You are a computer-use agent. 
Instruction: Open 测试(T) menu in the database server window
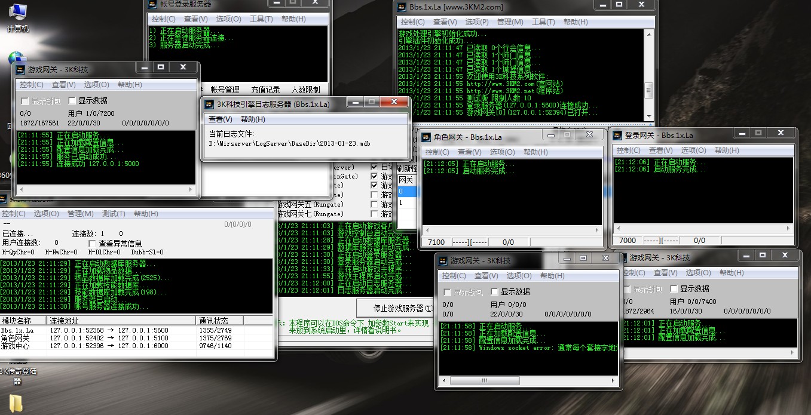click(x=113, y=214)
